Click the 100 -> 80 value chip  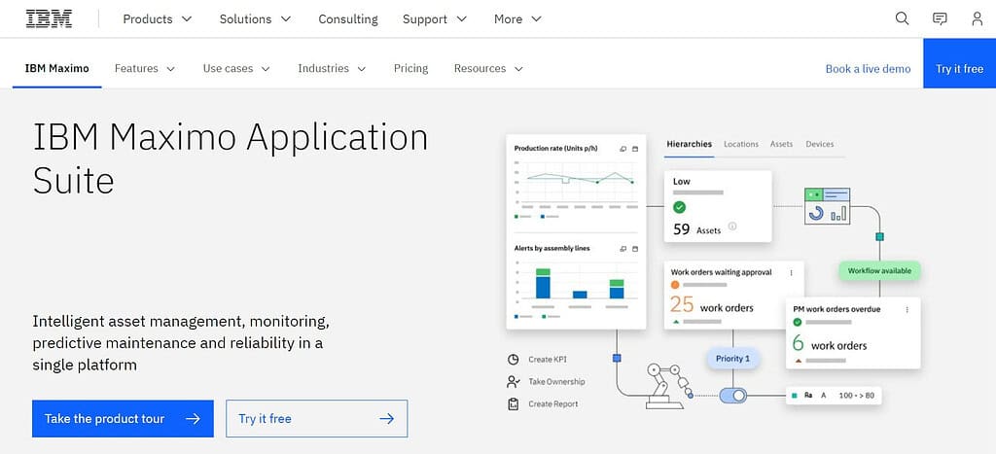coord(834,396)
